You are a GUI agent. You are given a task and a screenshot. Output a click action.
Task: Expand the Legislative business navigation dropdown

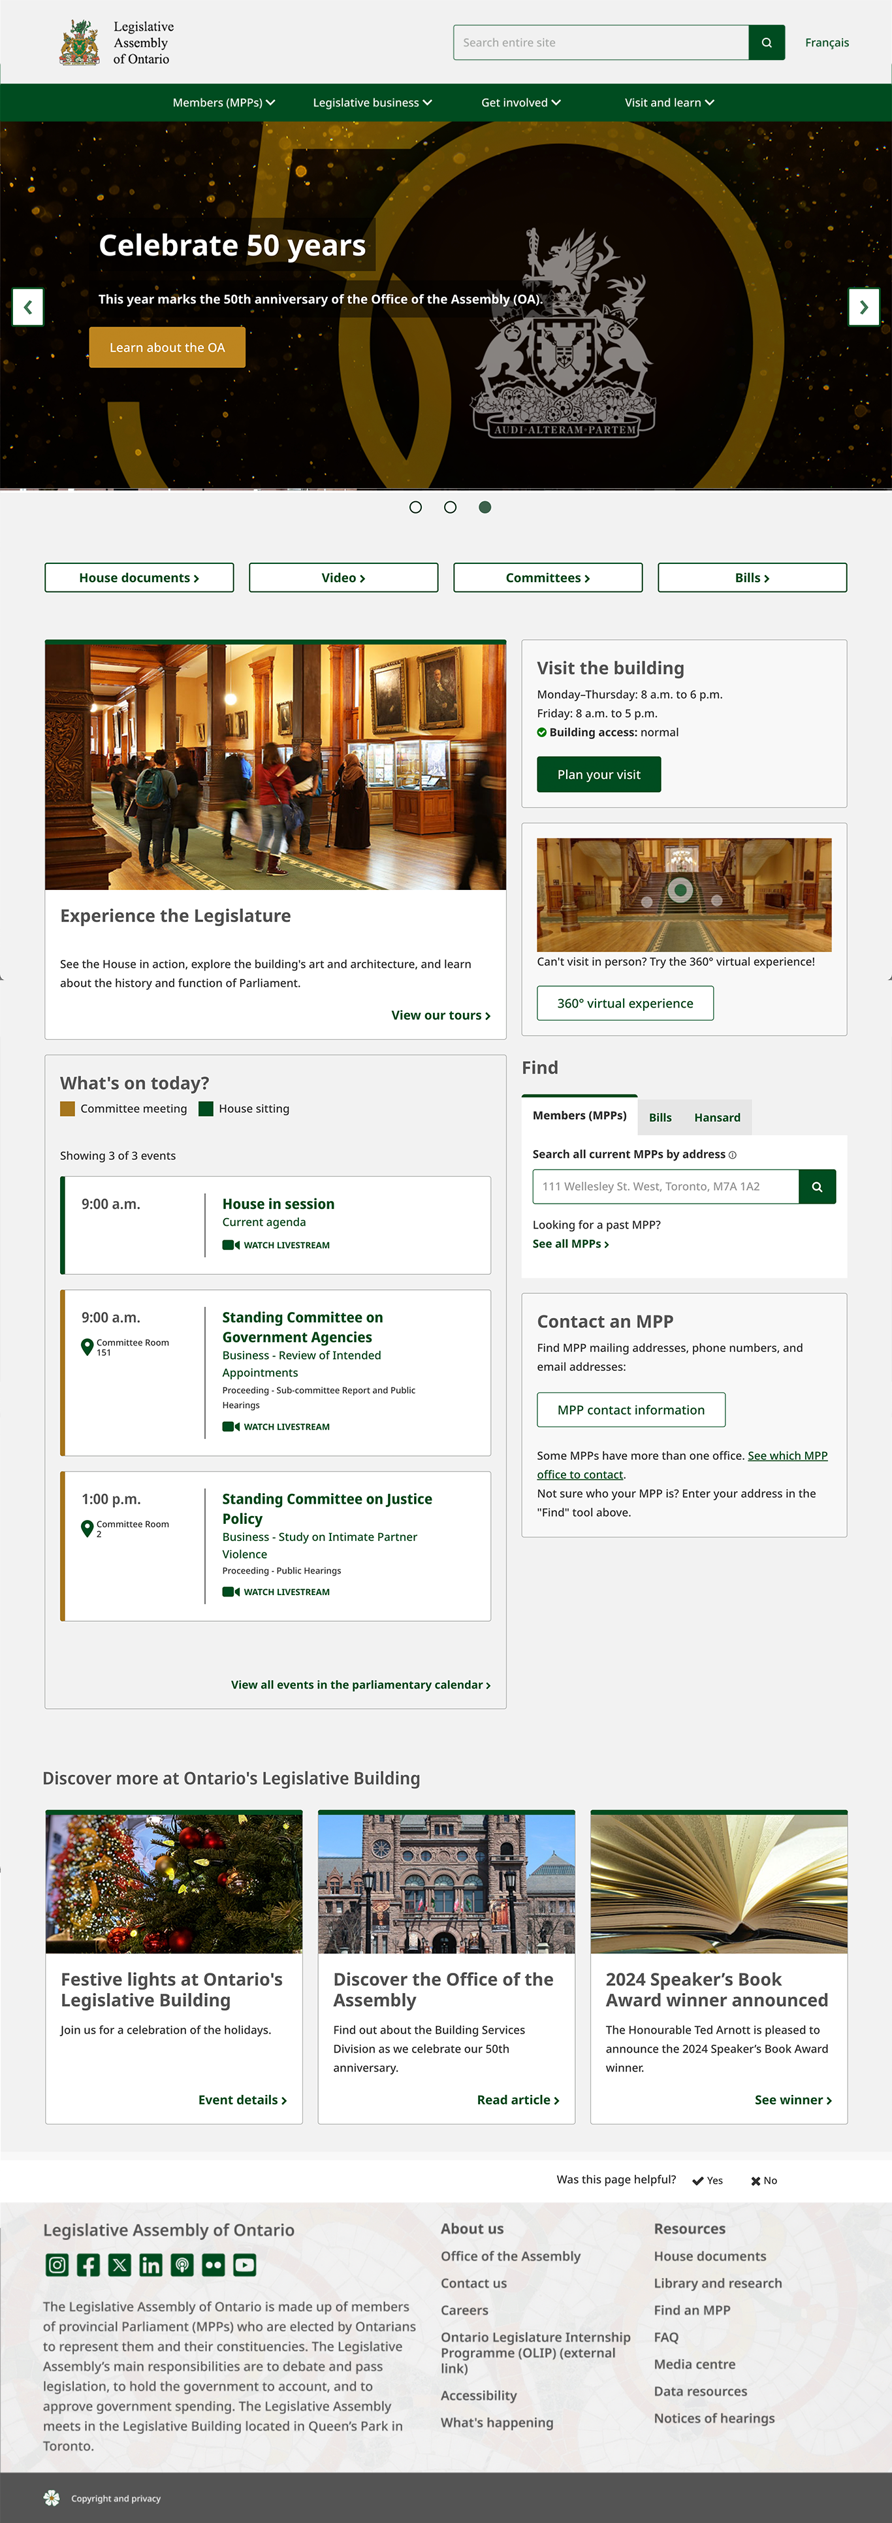click(x=372, y=103)
